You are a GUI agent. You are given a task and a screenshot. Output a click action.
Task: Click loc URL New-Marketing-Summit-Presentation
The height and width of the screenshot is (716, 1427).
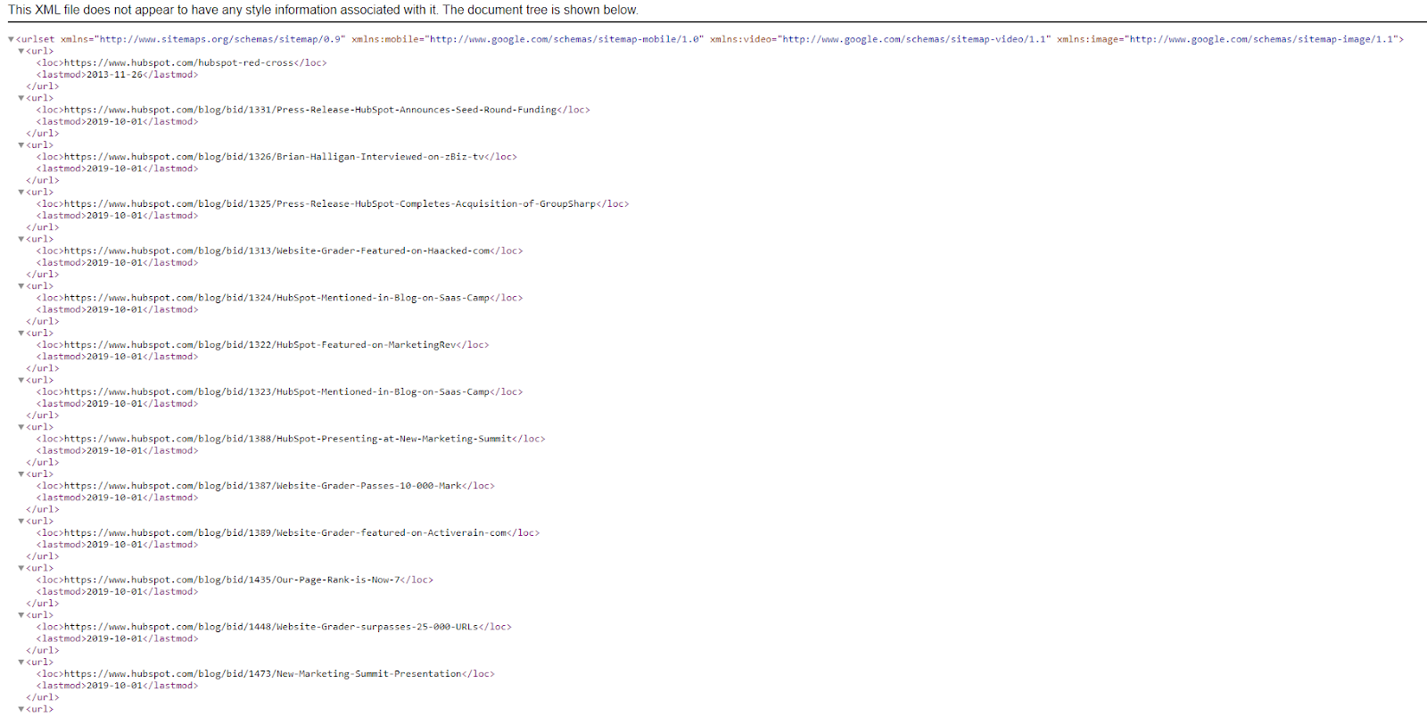(263, 674)
